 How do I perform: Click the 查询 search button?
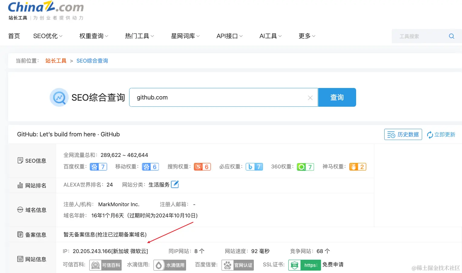coord(337,97)
